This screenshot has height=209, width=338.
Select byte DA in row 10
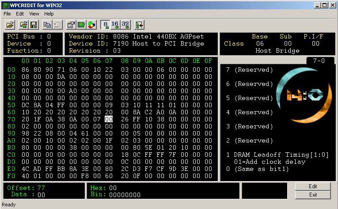point(61,77)
